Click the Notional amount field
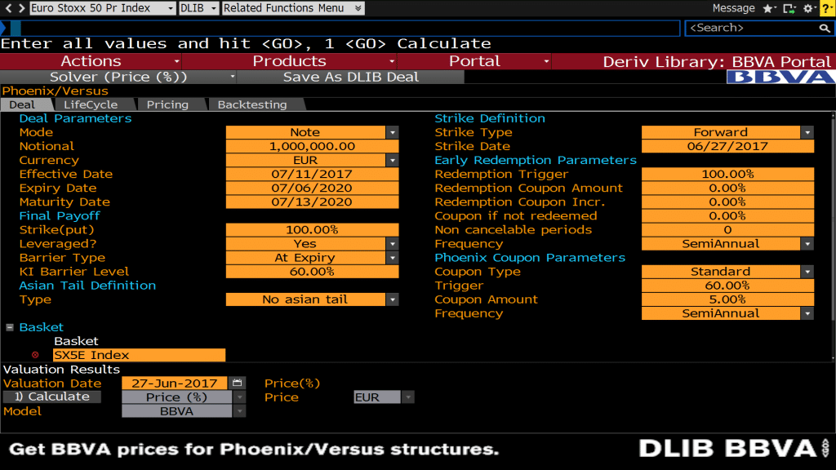The image size is (836, 470). point(312,146)
